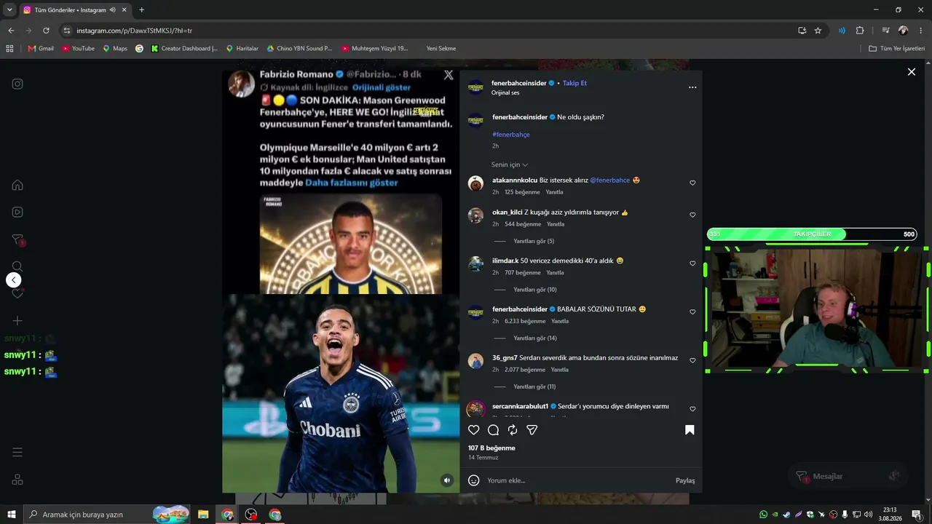Click the browser address bar URL

pos(134,31)
